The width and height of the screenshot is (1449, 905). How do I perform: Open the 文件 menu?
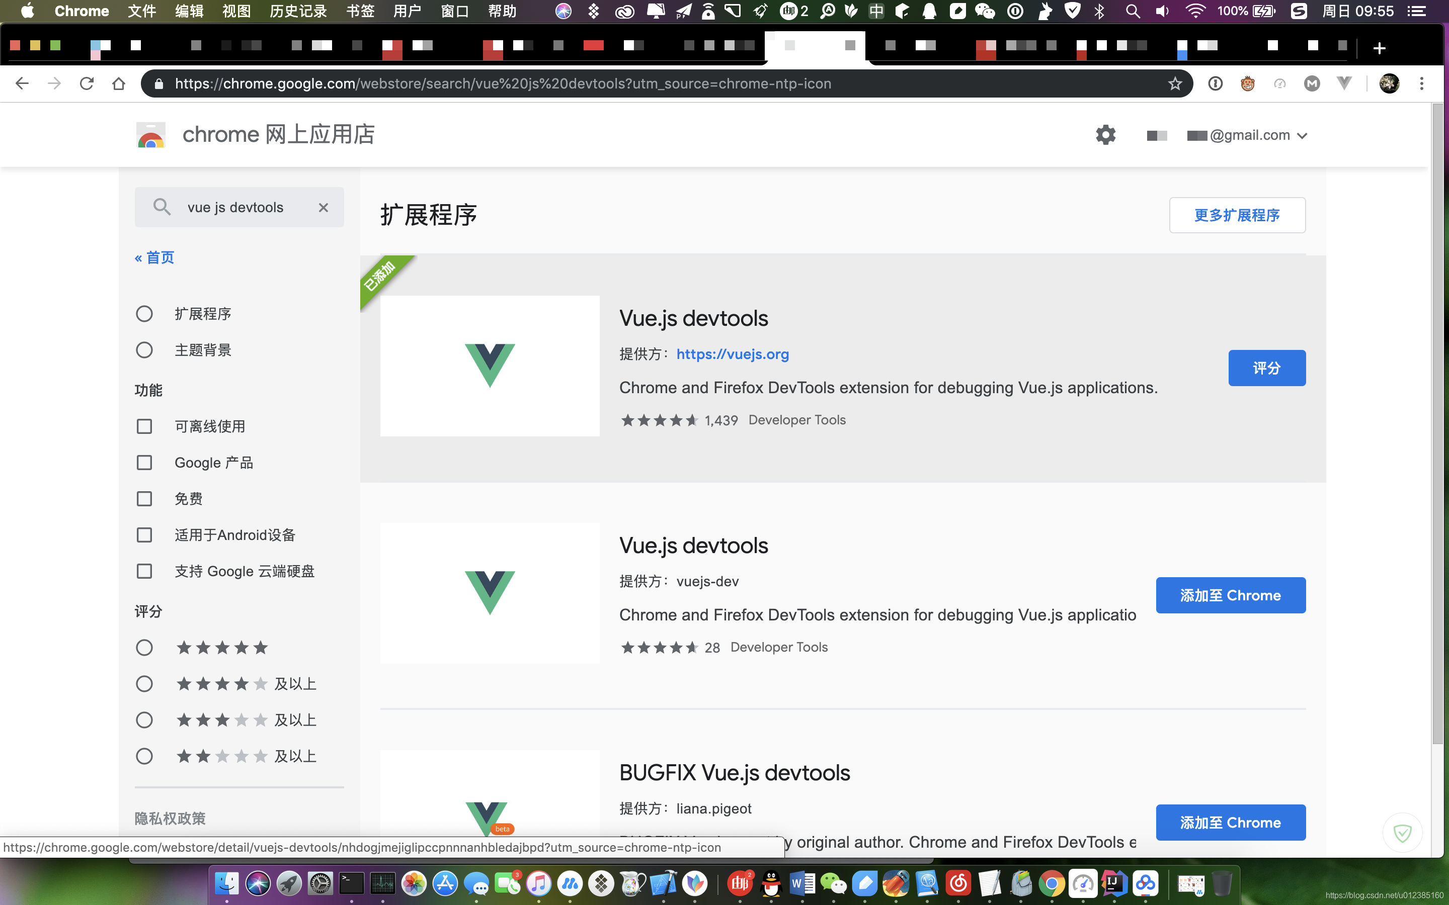click(x=142, y=11)
